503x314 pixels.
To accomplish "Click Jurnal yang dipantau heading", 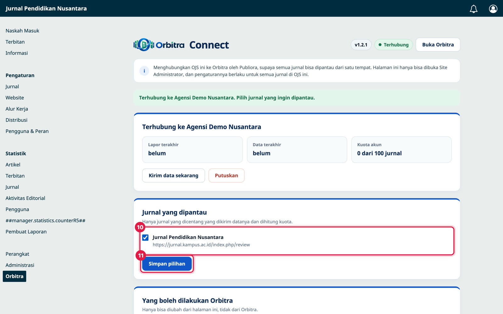I will point(174,212).
